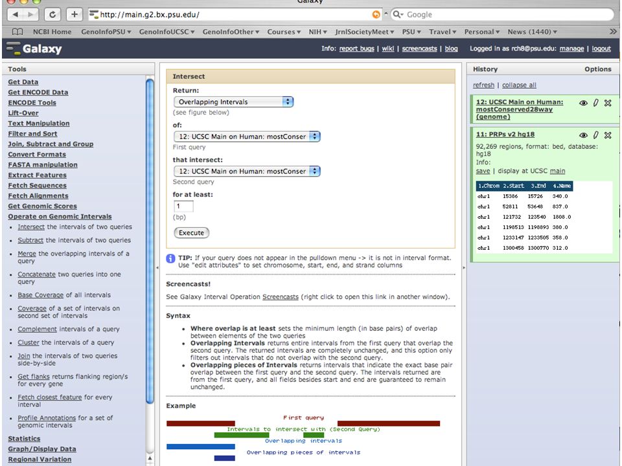Screen dimensions: 622x466
Task: Expand dataset 12 UCSC Main title
Action: [519, 109]
